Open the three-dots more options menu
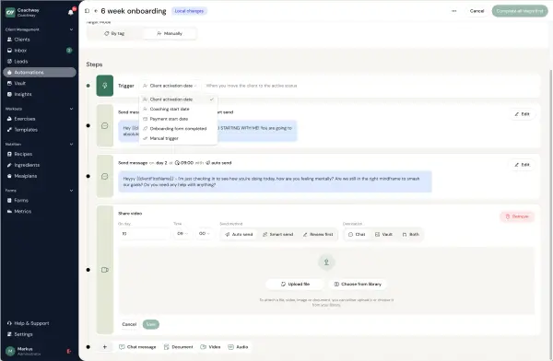The width and height of the screenshot is (553, 361). tap(453, 11)
